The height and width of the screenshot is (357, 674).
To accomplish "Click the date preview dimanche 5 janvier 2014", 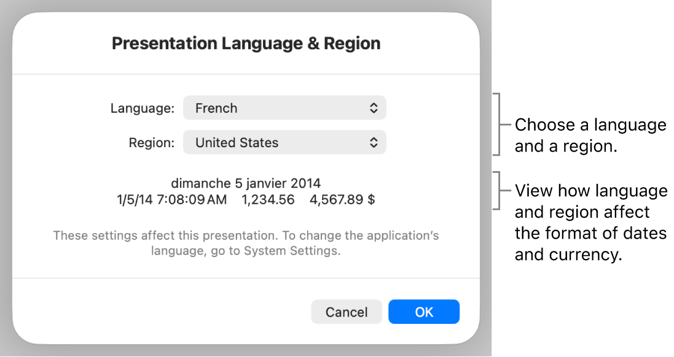I will tap(246, 183).
